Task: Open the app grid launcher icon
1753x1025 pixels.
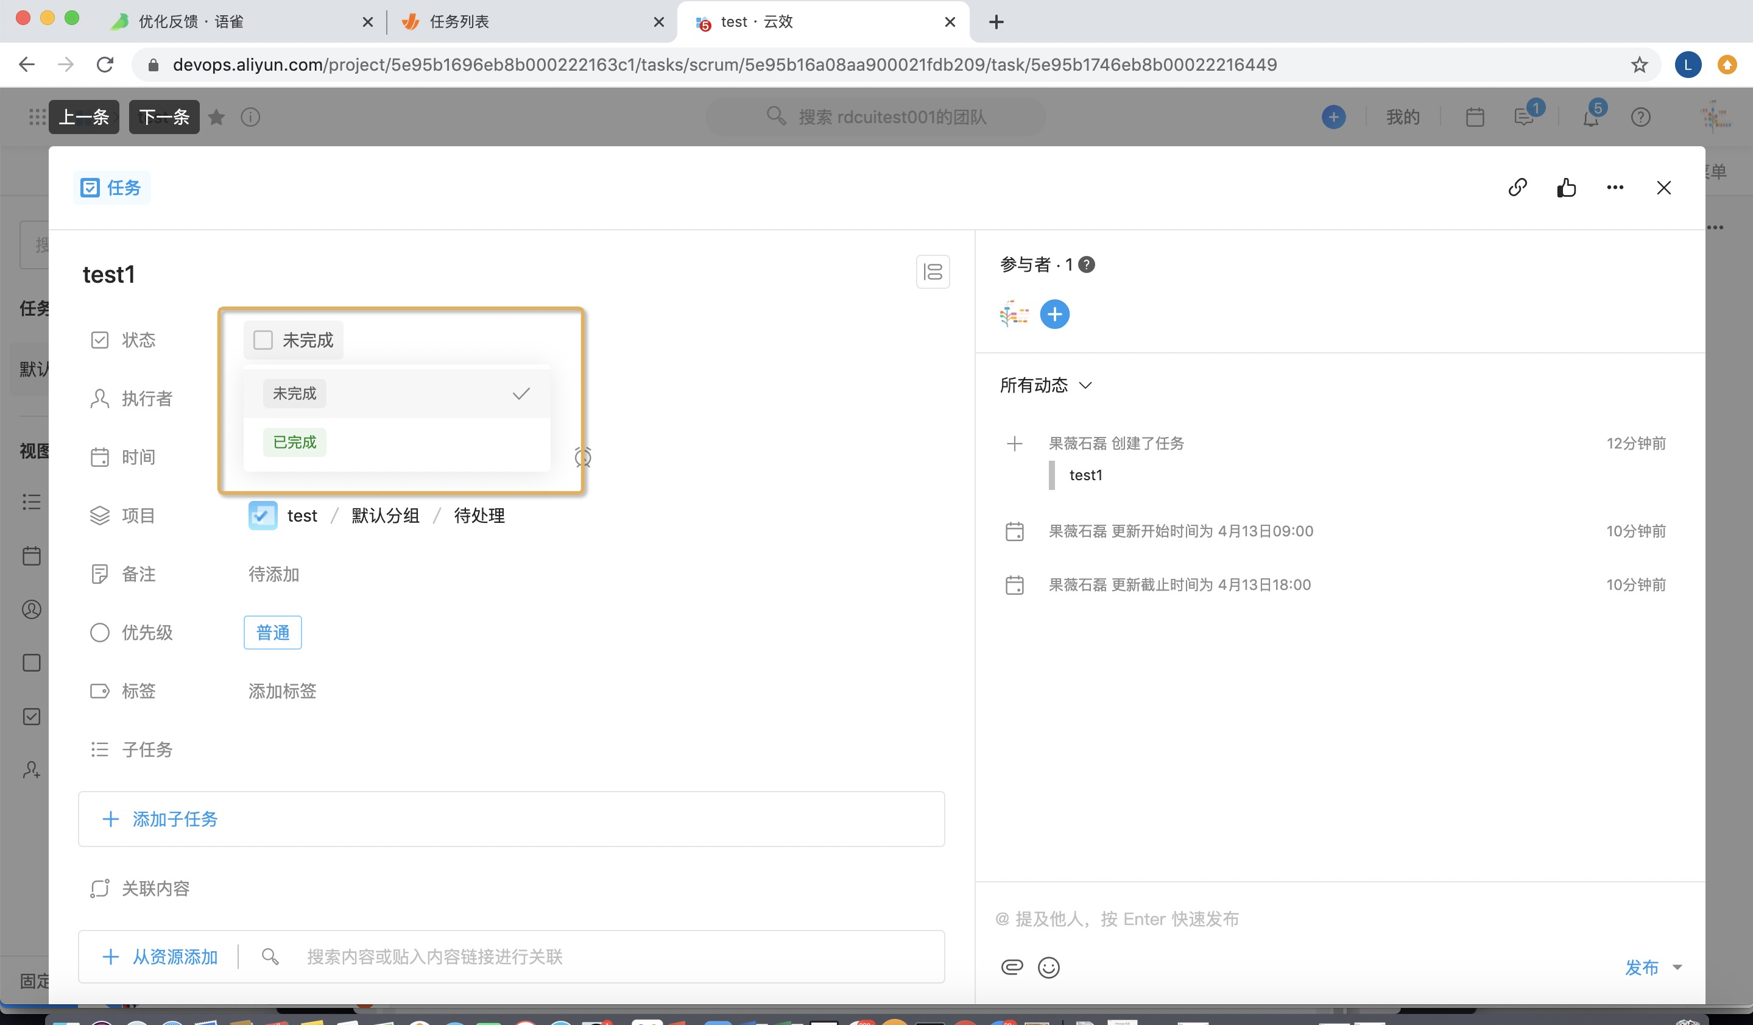Action: (x=37, y=117)
